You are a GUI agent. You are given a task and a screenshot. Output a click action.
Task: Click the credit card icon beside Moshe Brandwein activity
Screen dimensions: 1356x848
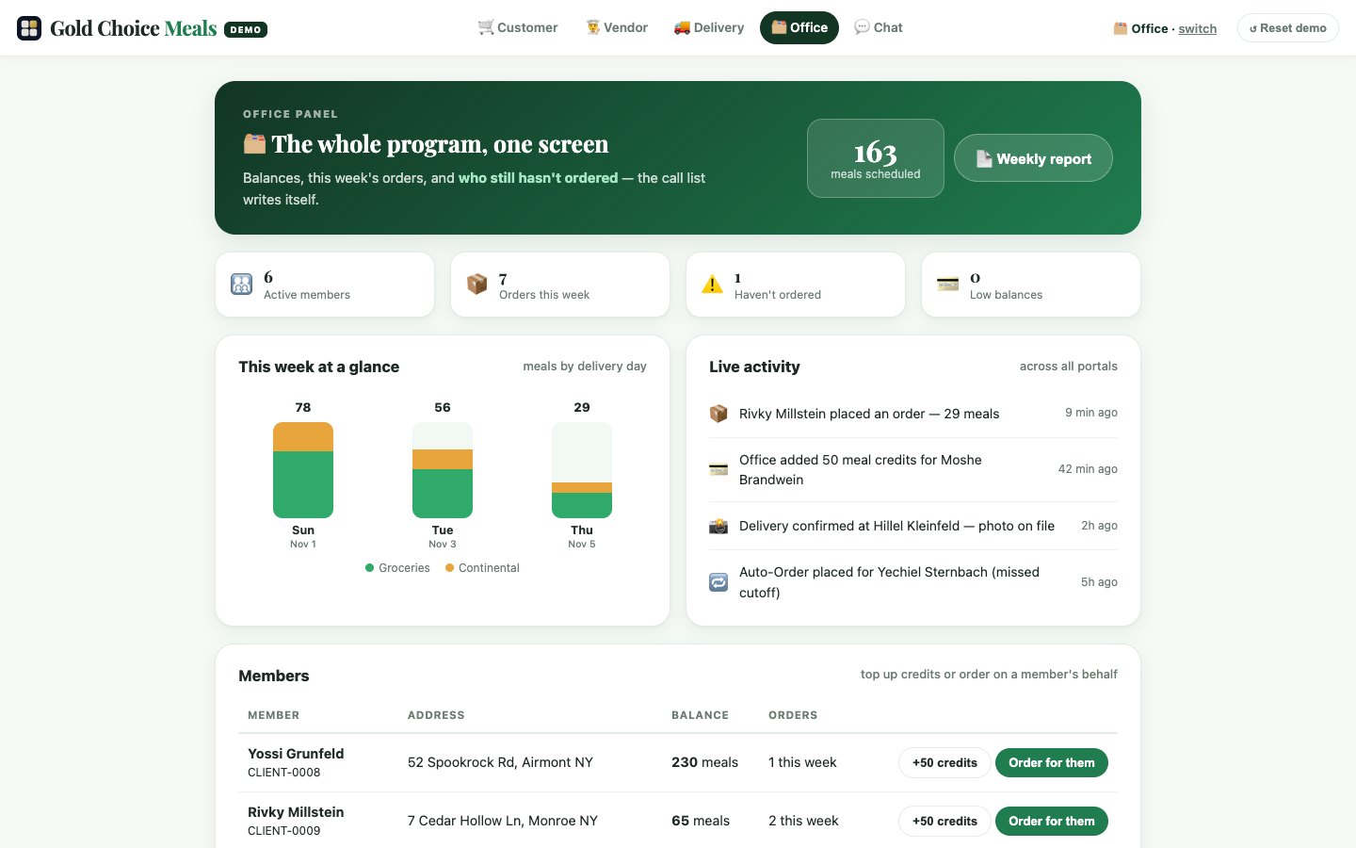[718, 469]
